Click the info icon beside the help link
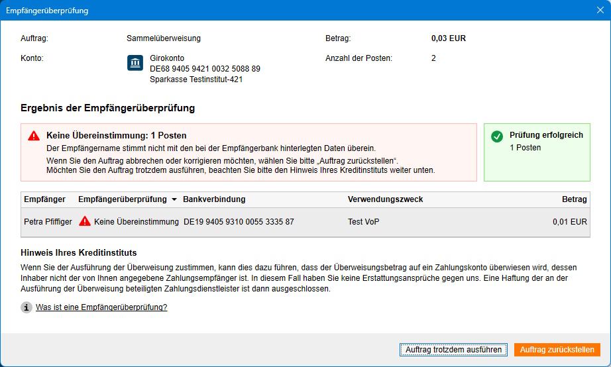The height and width of the screenshot is (367, 611). tap(27, 307)
